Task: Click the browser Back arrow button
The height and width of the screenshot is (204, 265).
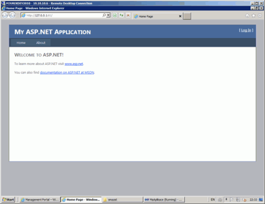Action: tap(5, 15)
